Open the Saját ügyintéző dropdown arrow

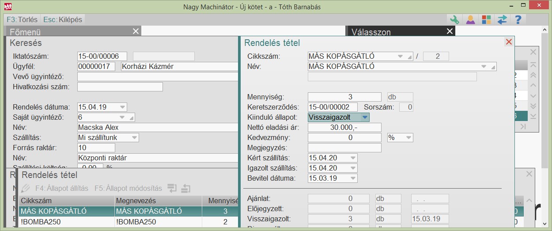pyautogui.click(x=122, y=117)
